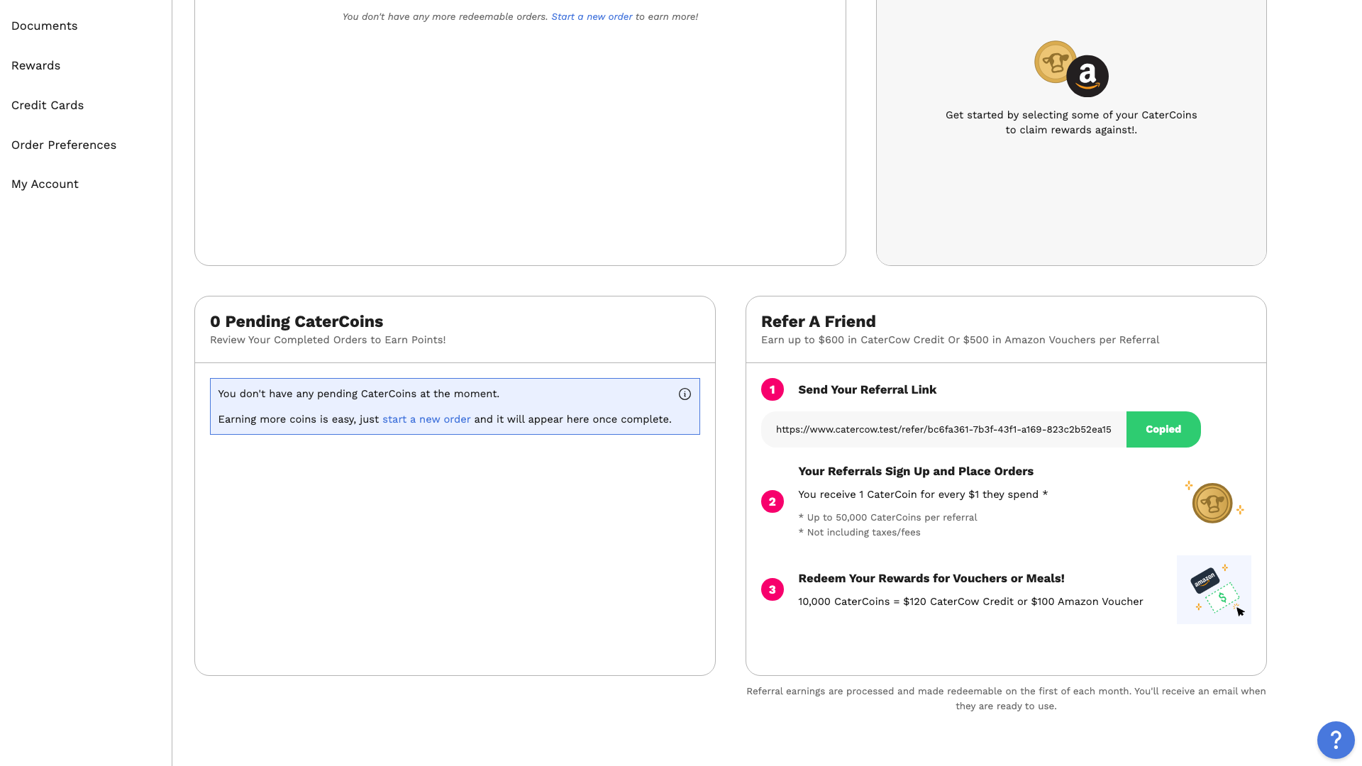Click the Amazon voucher illustration in step 3

(1214, 589)
